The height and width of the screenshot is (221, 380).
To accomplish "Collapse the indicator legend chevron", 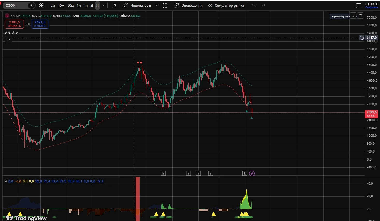I will tap(9, 39).
